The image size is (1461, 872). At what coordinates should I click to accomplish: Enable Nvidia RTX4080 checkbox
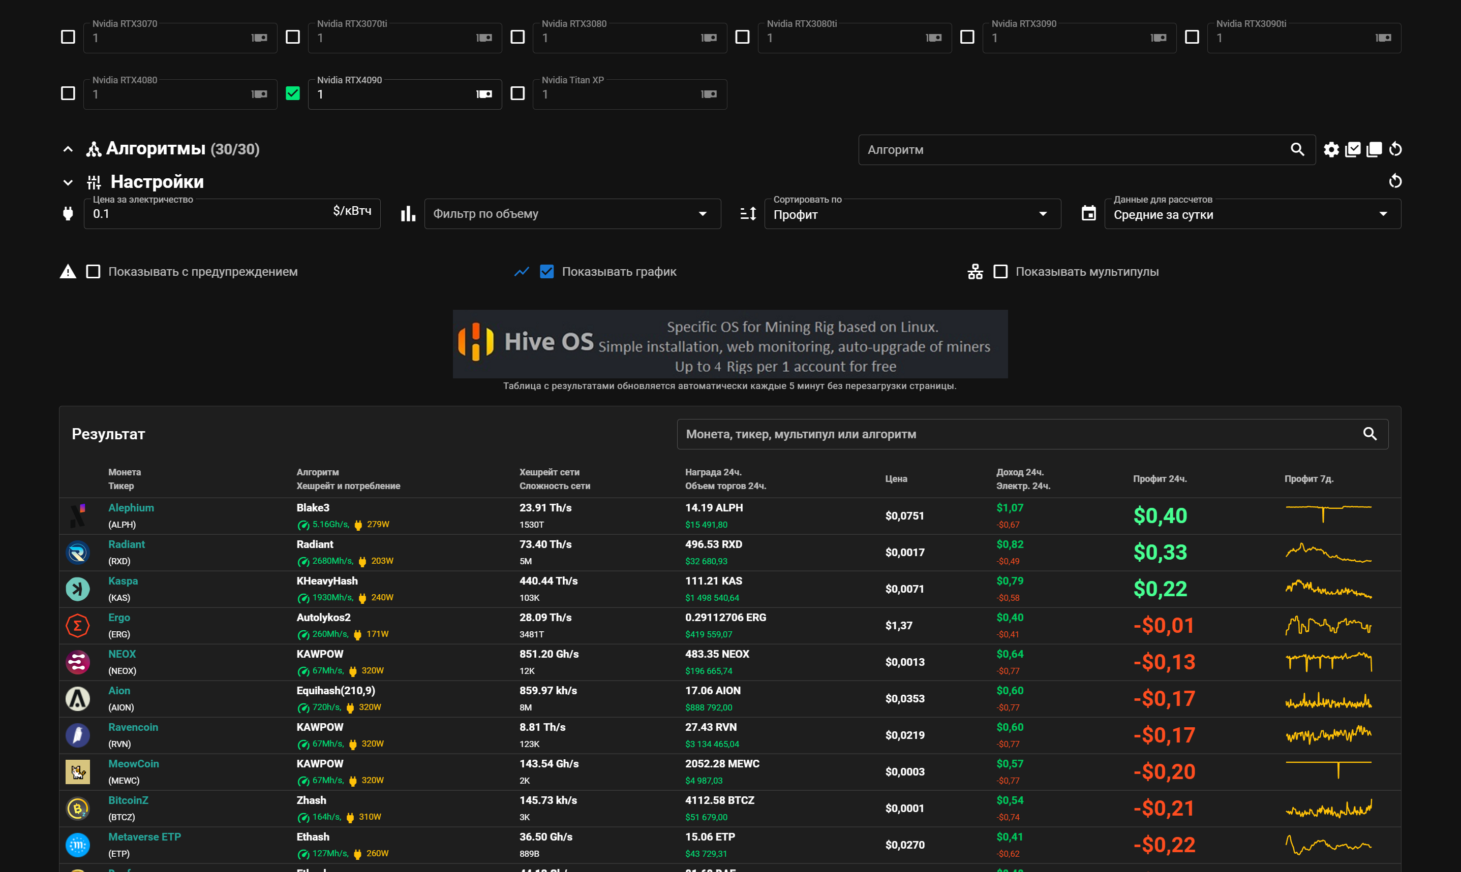[x=68, y=93]
